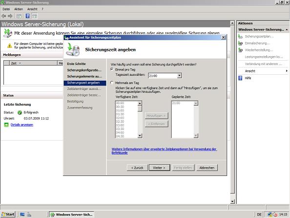The image size is (290, 218).
Task: Click the yellow warning triangle icon
Action: (9, 45)
